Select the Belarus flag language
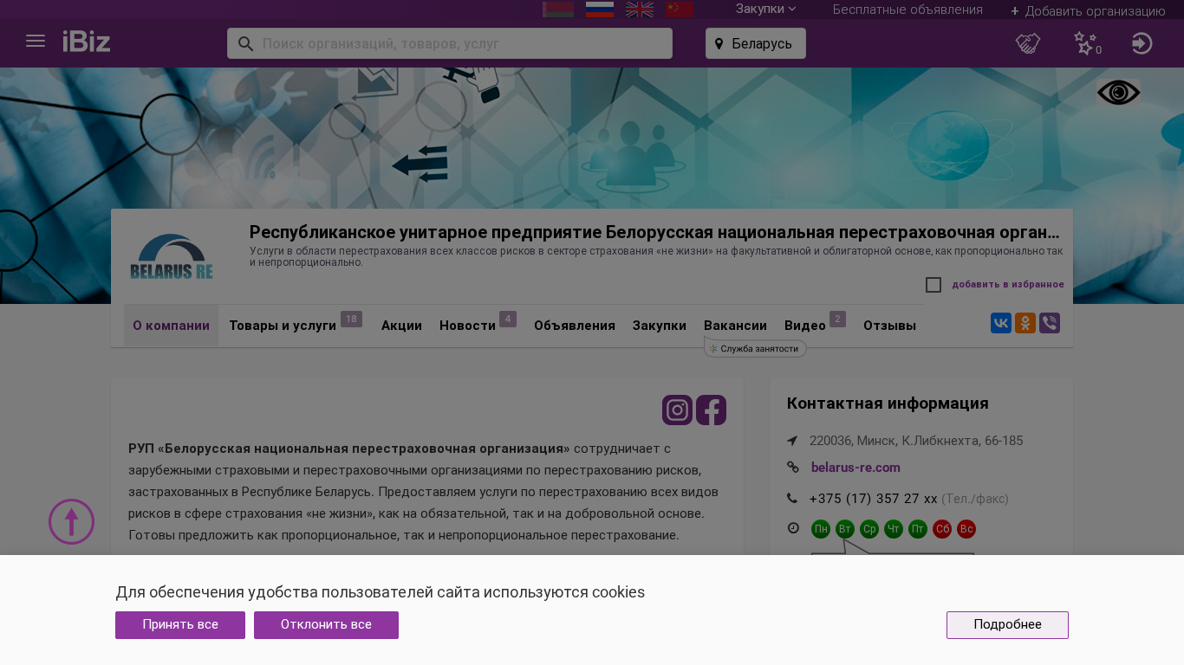Image resolution: width=1184 pixels, height=665 pixels. coord(558,10)
